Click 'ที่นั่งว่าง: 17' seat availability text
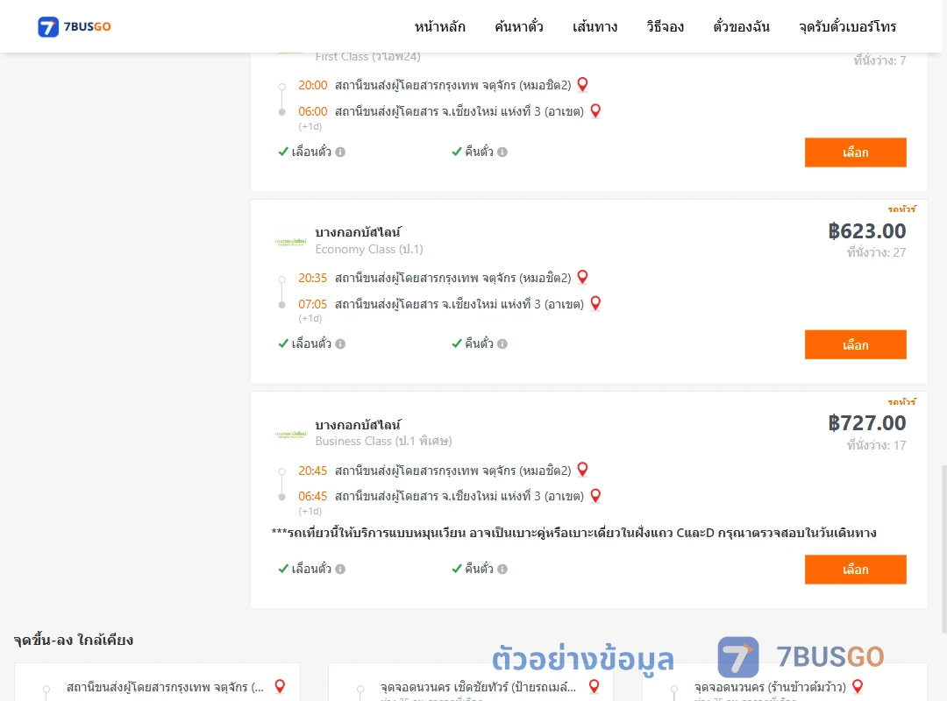The image size is (947, 701). (x=876, y=445)
